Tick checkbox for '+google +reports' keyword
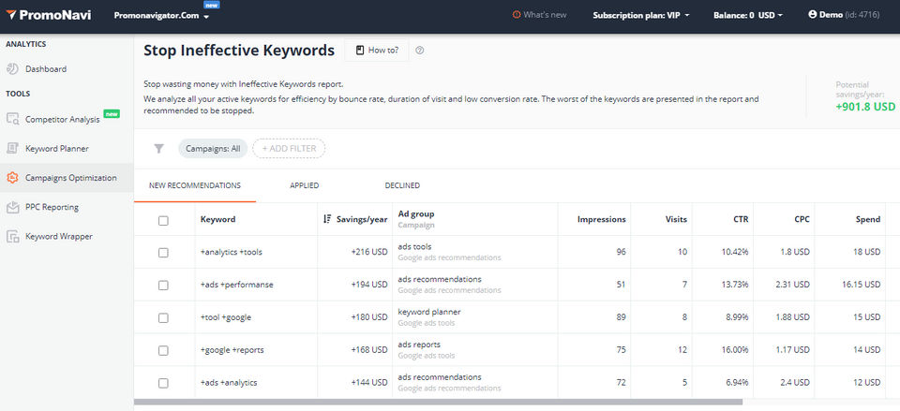Viewport: 900px width, 411px height. coord(163,350)
